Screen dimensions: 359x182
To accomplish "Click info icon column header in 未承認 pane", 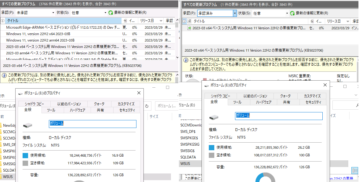I will pos(2,21).
